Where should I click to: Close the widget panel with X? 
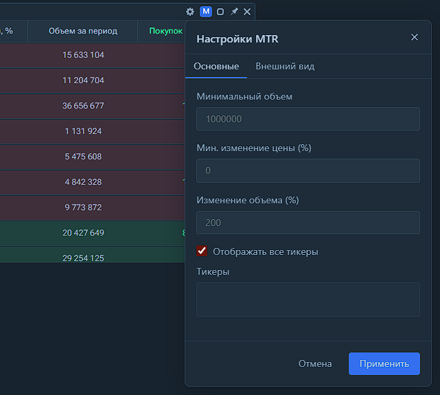[247, 12]
